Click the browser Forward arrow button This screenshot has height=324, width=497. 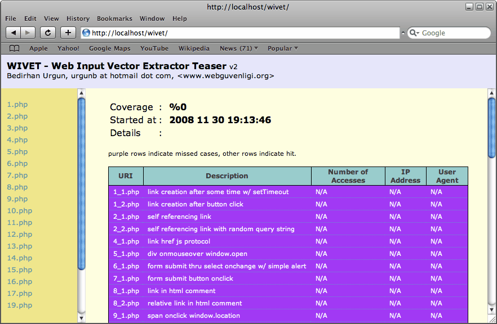pos(28,33)
